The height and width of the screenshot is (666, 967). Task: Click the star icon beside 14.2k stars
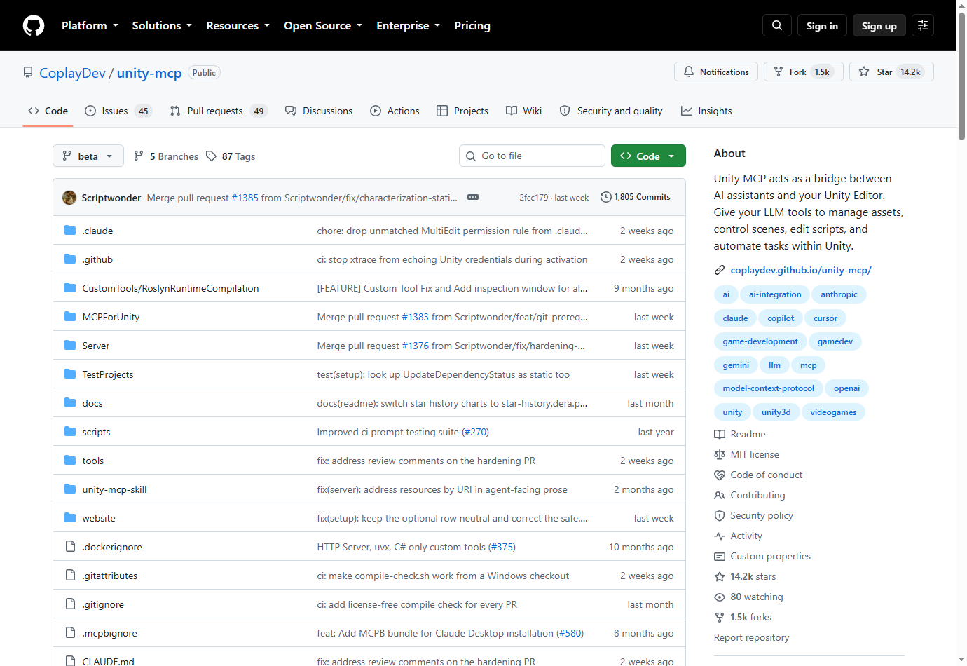pos(720,577)
